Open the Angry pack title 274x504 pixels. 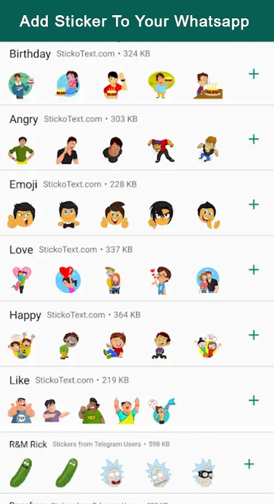tap(24, 119)
